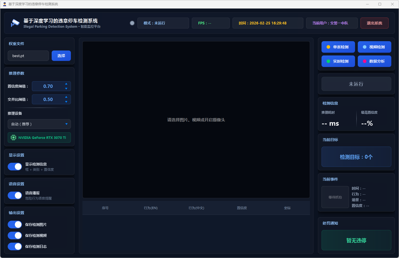399x258 pixels.
Task: Open 数据分析 data analysis
Action: click(375, 61)
